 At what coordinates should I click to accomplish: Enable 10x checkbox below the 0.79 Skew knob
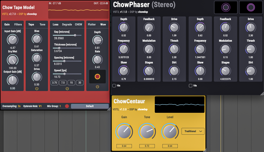(114, 85)
